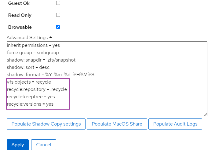Click Populate Shadow Copy settings button
The height and width of the screenshot is (154, 215).
pyautogui.click(x=46, y=124)
